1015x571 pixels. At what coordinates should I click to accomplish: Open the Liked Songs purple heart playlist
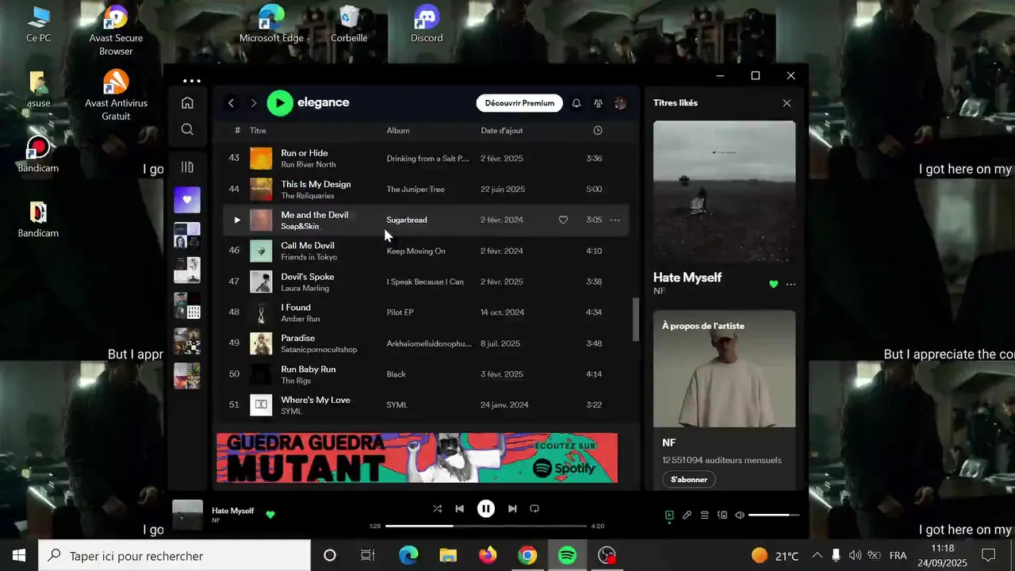187,200
